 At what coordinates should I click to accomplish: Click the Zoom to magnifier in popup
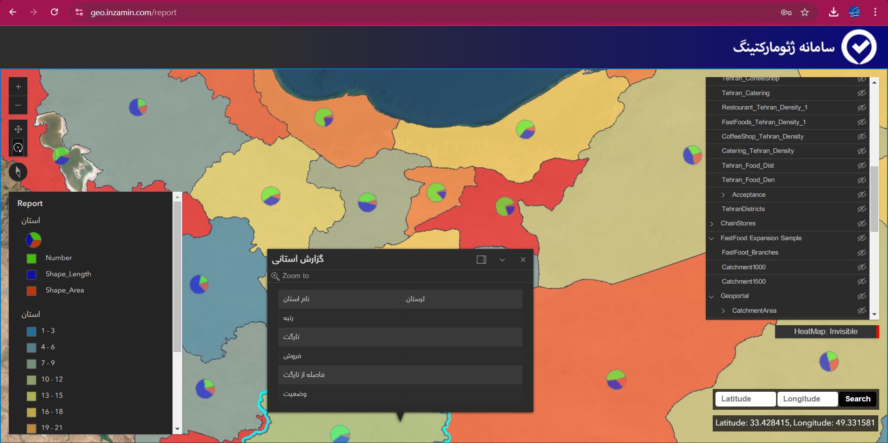pos(276,276)
